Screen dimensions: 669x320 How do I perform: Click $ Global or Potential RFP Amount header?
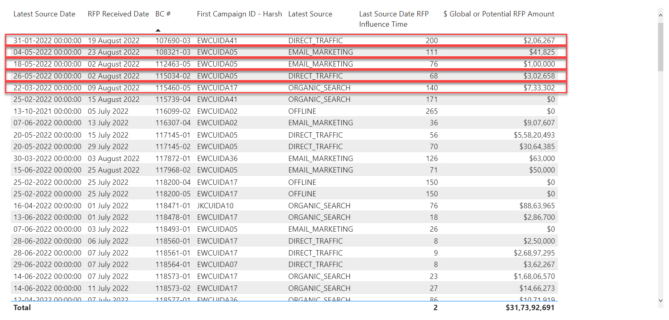(499, 14)
